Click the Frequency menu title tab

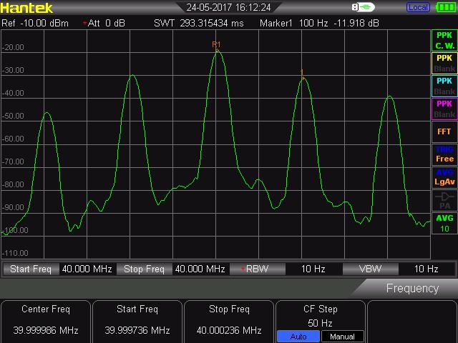click(412, 289)
